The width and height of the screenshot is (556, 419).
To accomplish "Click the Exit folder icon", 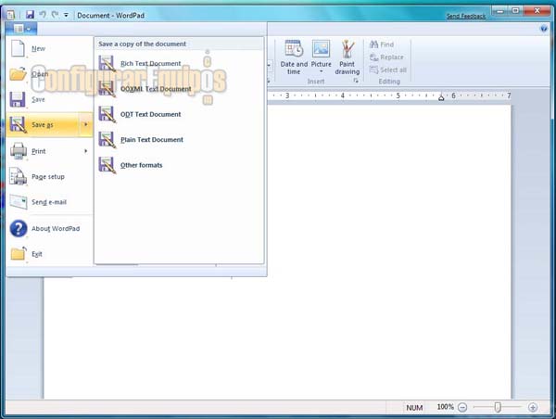I will coord(19,254).
